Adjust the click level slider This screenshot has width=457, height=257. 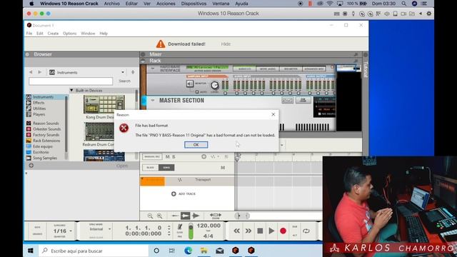[x=191, y=231]
